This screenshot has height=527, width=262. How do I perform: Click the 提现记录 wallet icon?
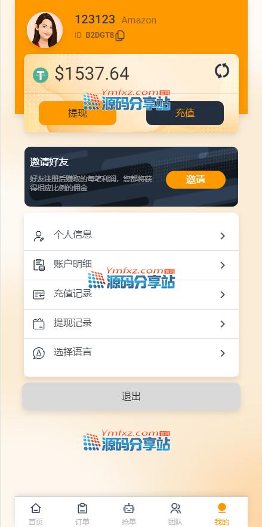click(x=39, y=324)
